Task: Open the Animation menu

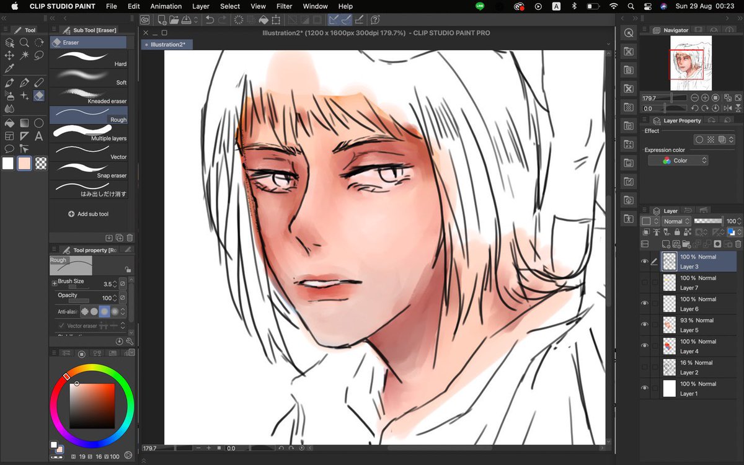Action: [x=166, y=6]
